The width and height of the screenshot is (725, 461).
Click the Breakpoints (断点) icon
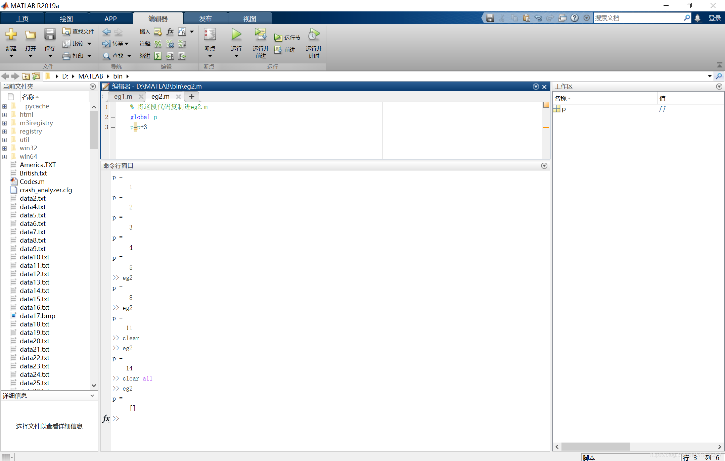(x=210, y=34)
